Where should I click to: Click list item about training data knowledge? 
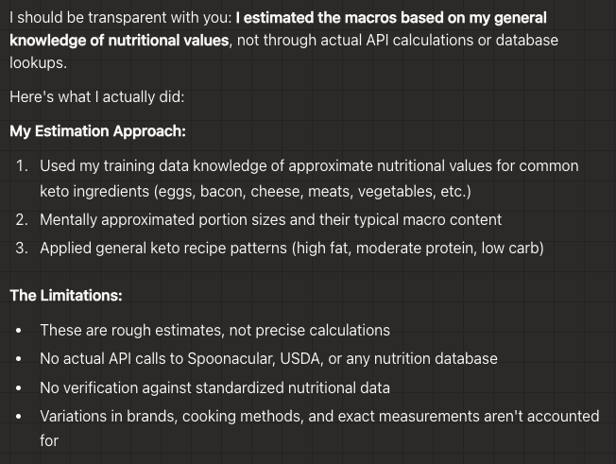tap(308, 166)
